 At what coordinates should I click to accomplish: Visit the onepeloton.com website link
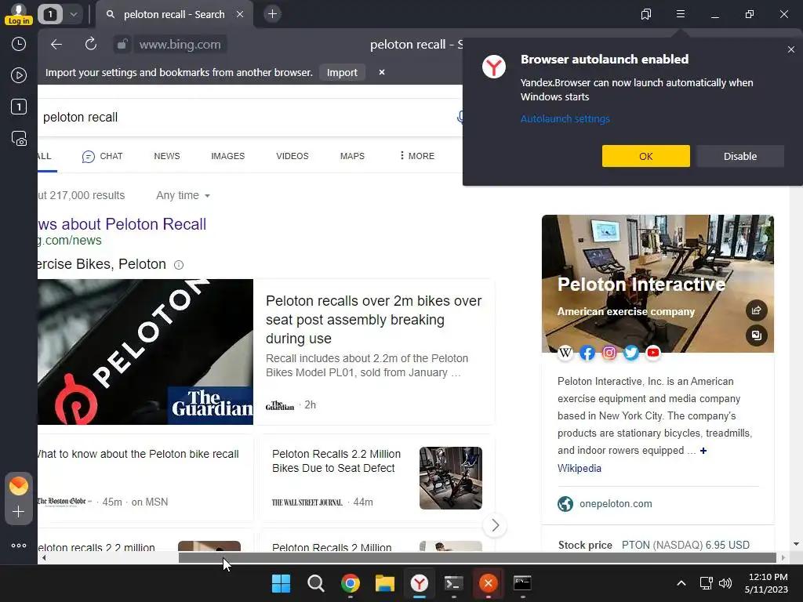pyautogui.click(x=616, y=504)
